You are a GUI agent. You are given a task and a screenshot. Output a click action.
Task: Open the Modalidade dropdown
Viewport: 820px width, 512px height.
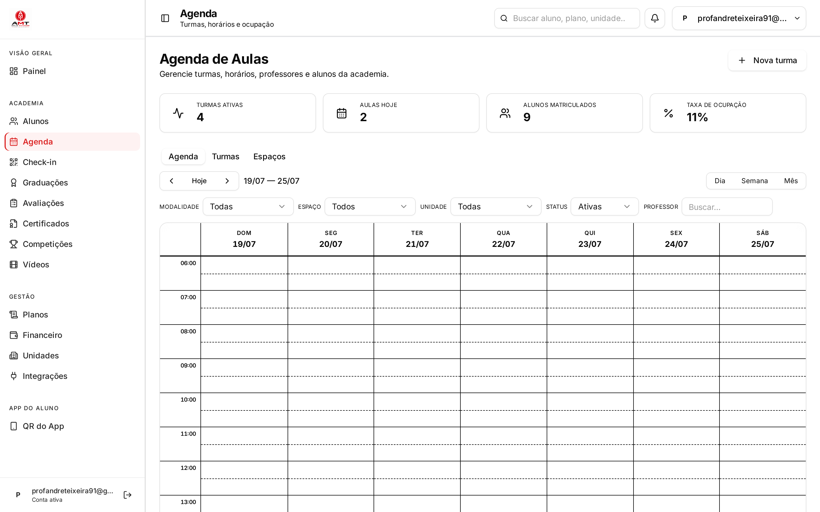tap(248, 207)
